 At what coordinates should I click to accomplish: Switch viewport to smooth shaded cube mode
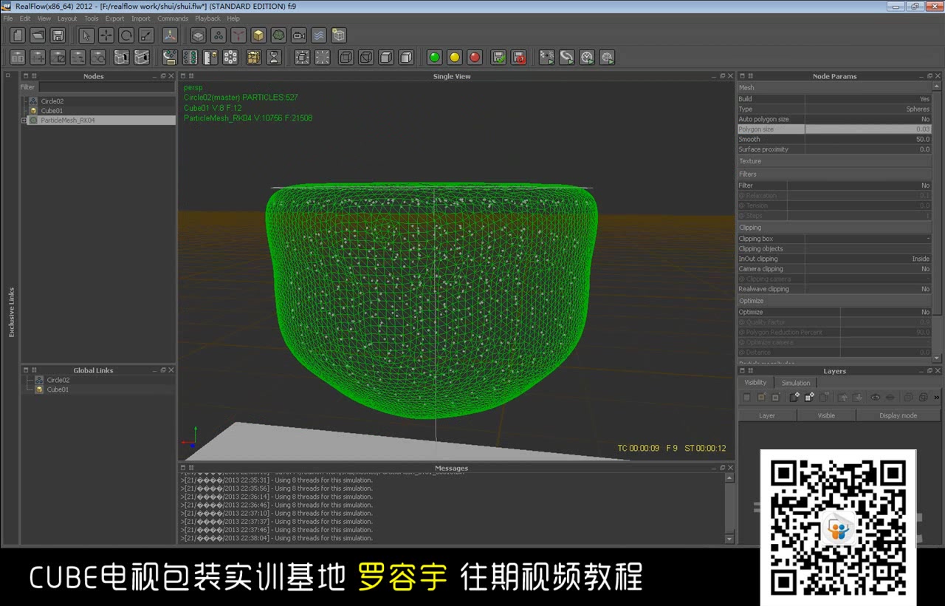(x=406, y=58)
